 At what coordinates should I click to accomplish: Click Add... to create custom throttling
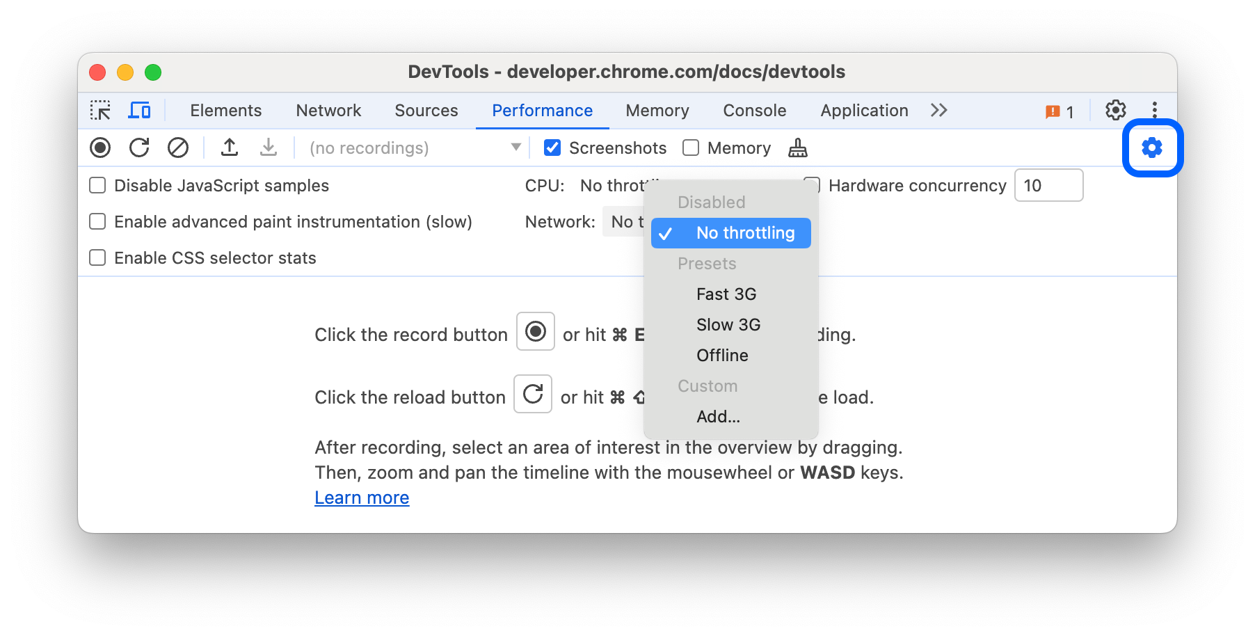click(x=718, y=416)
